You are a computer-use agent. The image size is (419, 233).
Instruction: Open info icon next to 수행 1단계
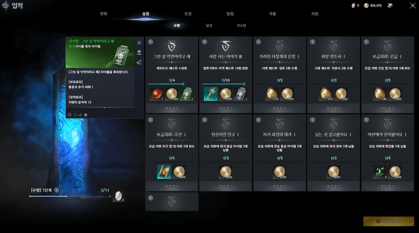57,190
